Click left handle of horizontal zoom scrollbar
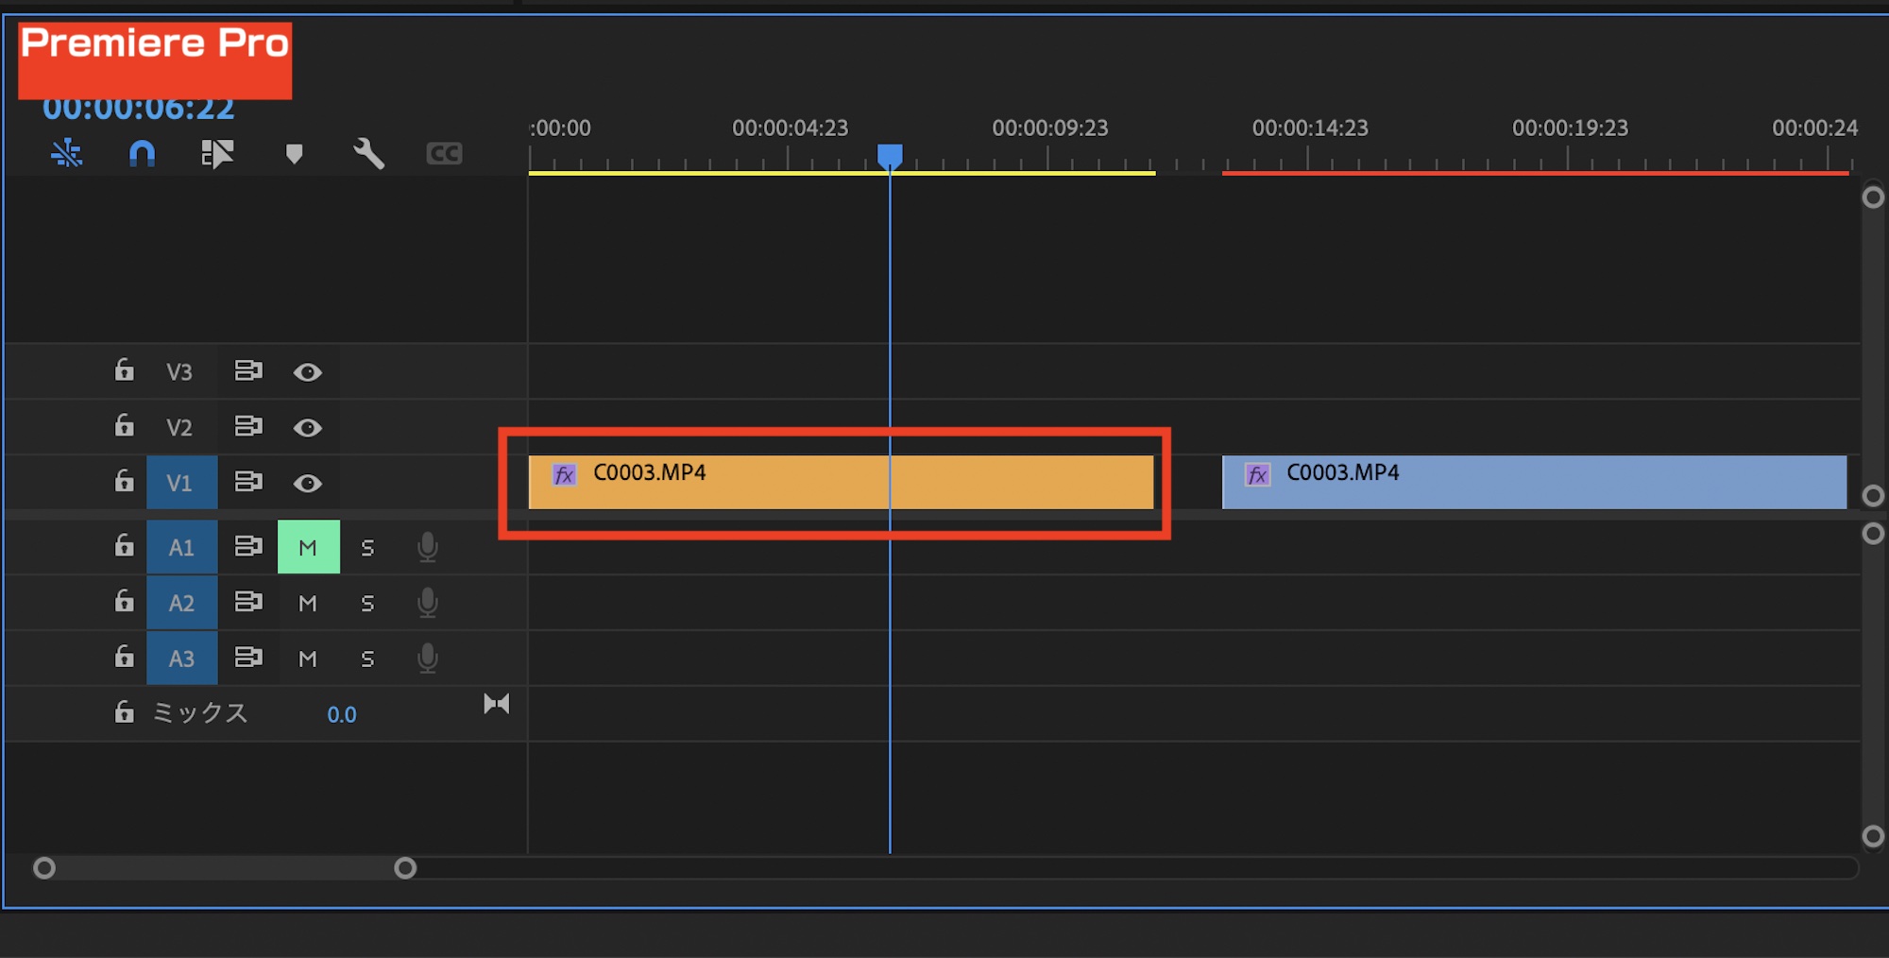The image size is (1889, 958). (44, 868)
